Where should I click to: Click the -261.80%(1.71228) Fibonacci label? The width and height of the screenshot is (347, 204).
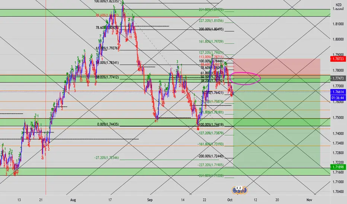(210, 176)
